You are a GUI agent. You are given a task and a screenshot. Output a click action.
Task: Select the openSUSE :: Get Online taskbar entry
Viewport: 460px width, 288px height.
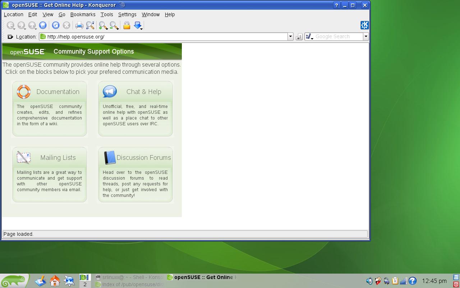point(202,277)
